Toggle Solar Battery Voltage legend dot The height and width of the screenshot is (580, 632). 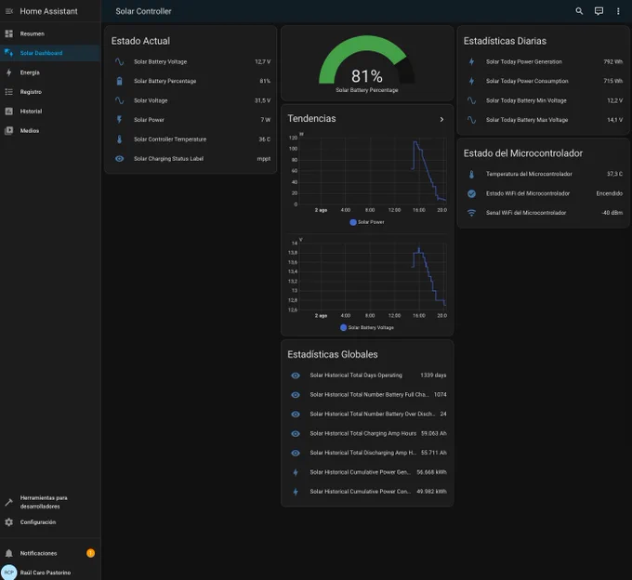point(343,328)
